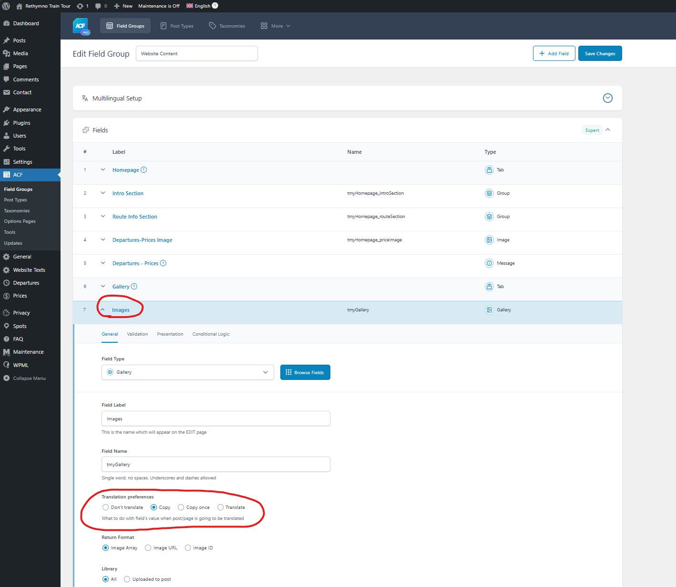Open the Field Type dropdown

(188, 372)
